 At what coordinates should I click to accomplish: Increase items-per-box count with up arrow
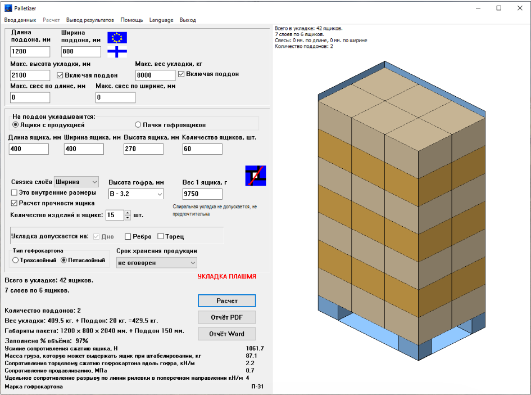click(x=128, y=213)
